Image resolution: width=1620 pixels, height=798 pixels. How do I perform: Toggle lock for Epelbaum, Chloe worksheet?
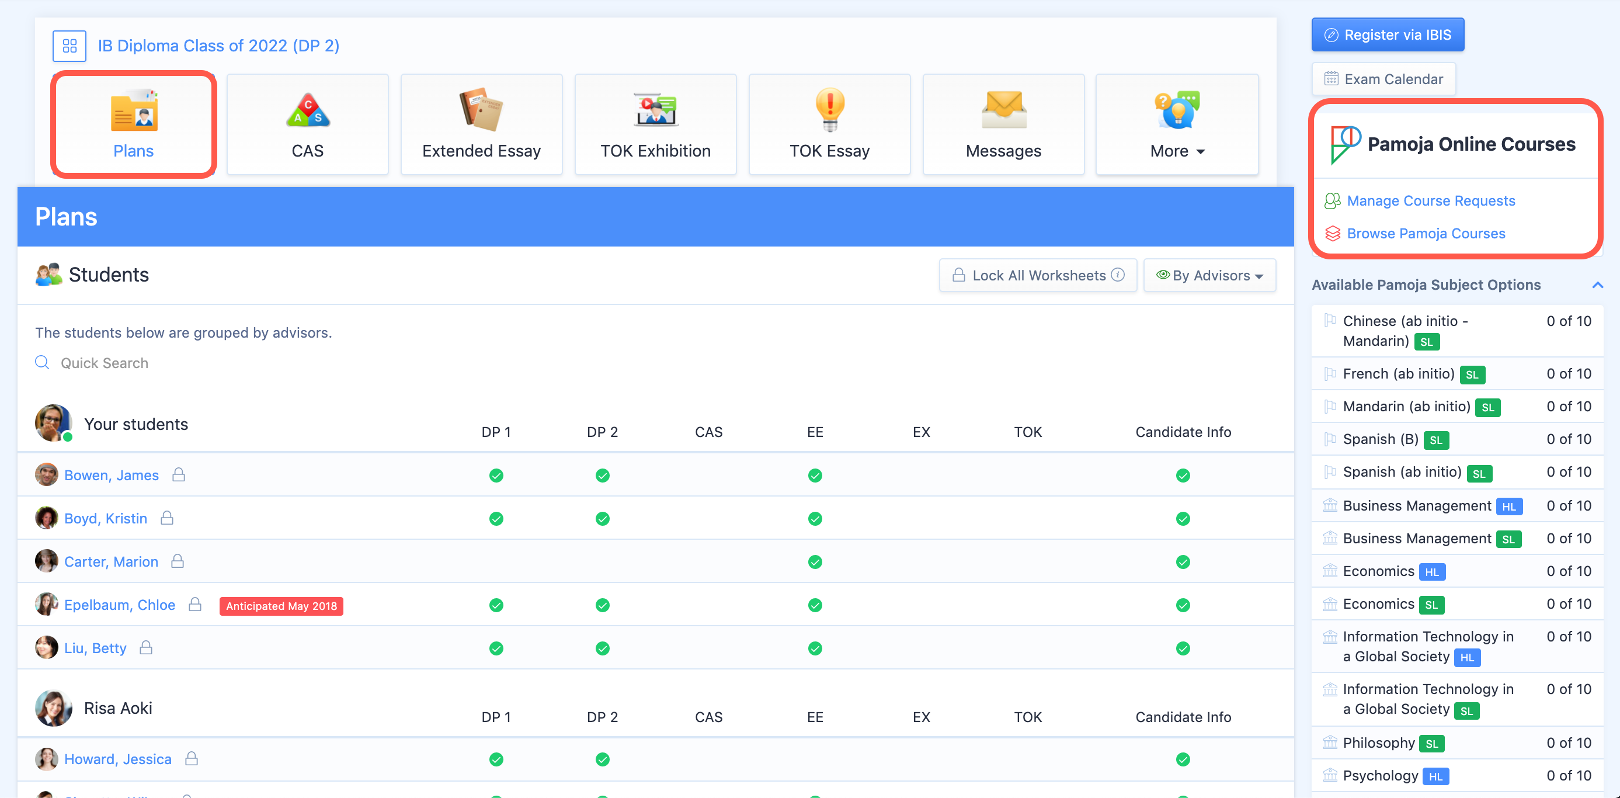click(195, 604)
